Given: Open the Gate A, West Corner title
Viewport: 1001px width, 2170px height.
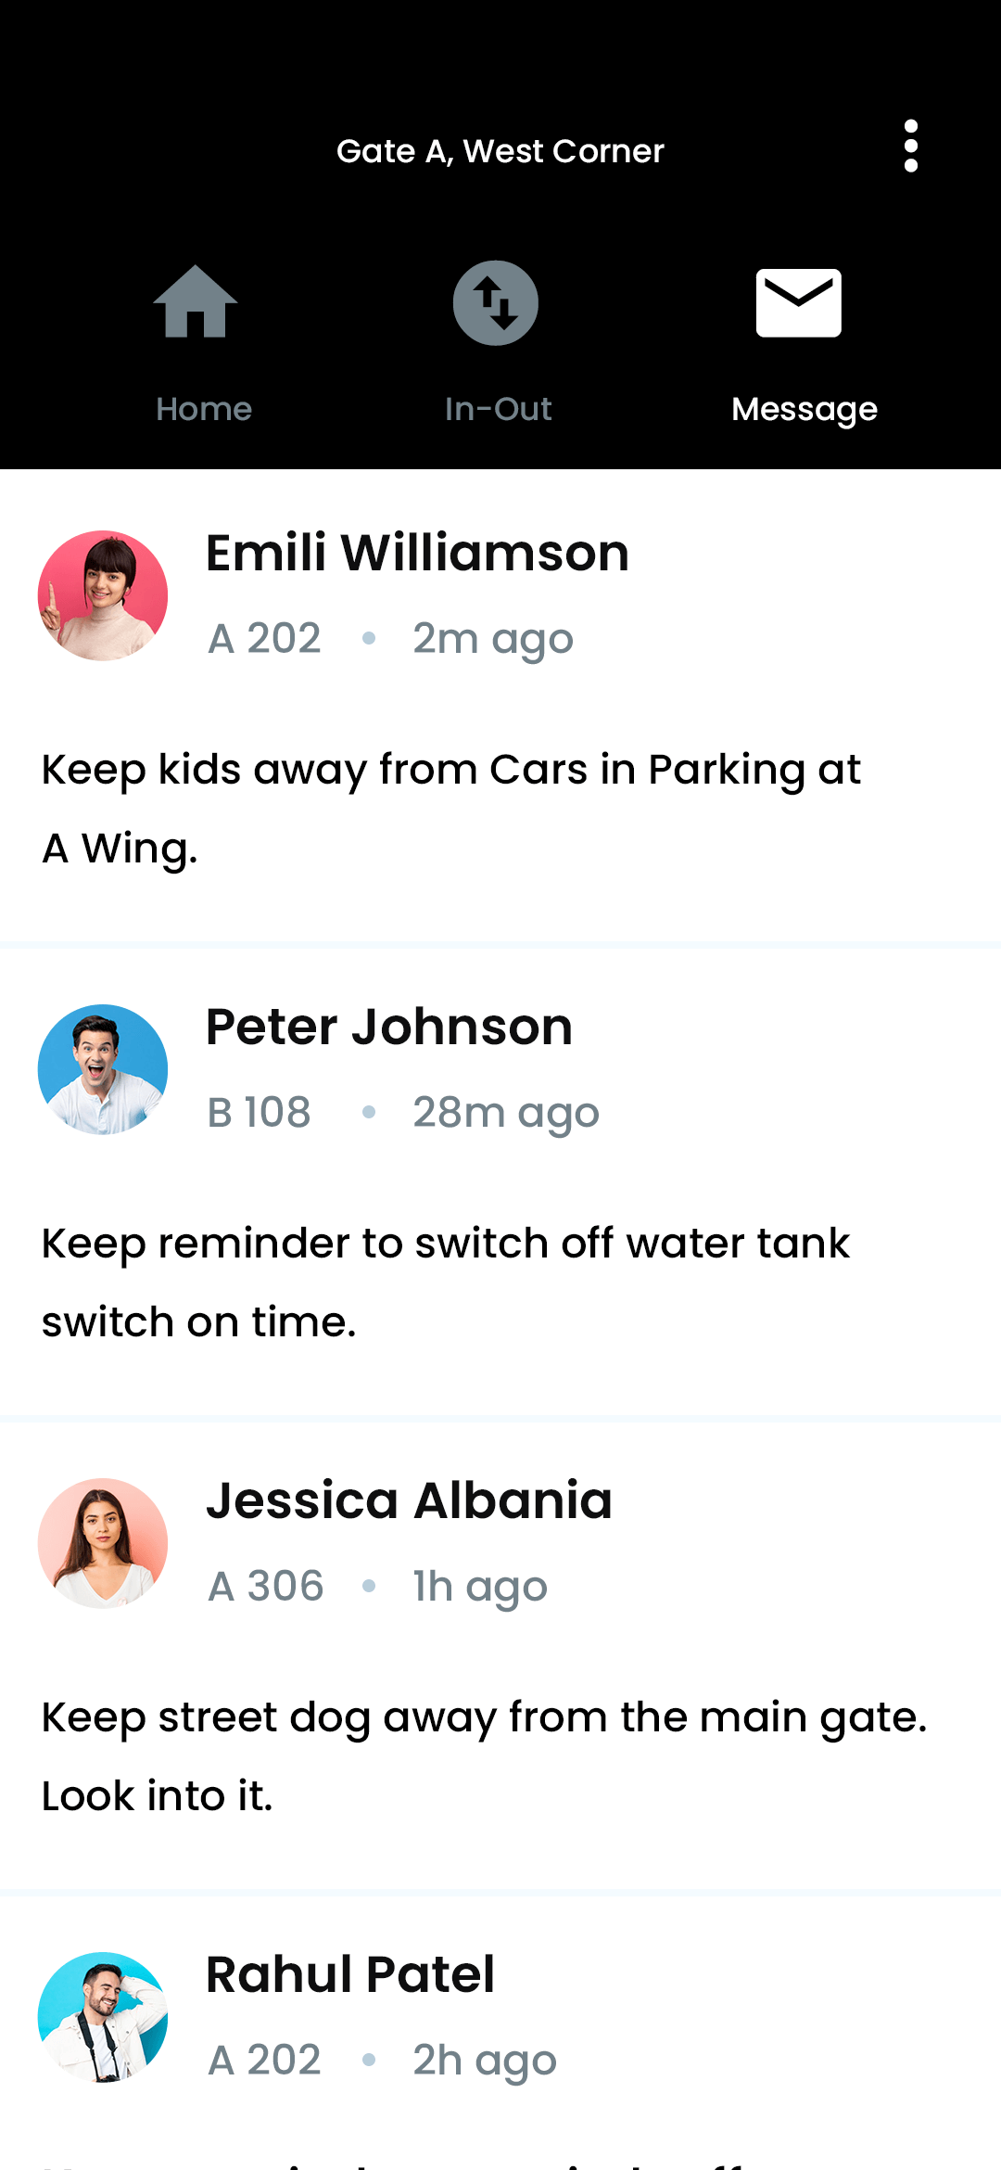Looking at the screenshot, I should click(500, 150).
